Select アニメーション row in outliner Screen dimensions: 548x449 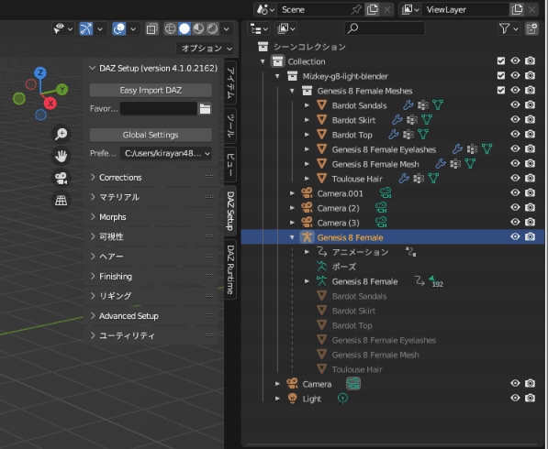click(x=360, y=252)
